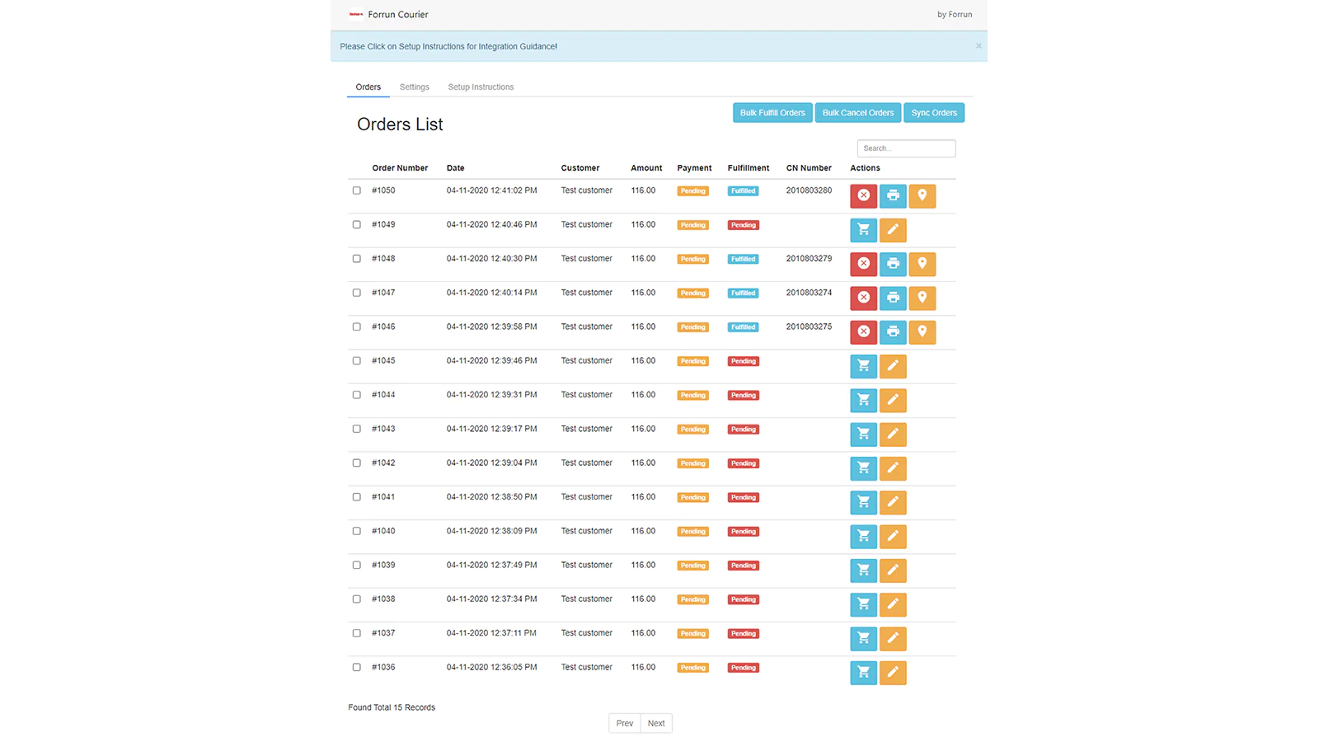Cancel order #1050 with the red X icon

tap(863, 195)
